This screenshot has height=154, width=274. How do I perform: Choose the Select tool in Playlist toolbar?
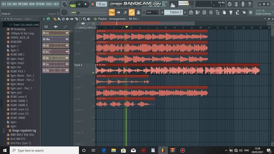80,19
